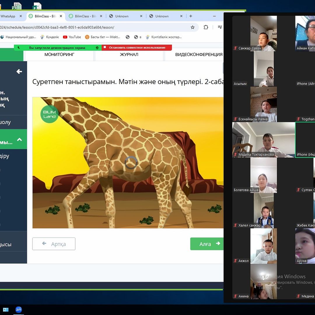The width and height of the screenshot is (315, 315).
Task: Open the Күнделік bookmark
Action: 50,37
